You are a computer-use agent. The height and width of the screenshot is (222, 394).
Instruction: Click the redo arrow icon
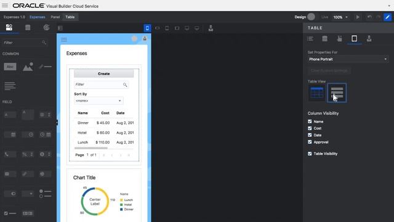click(378, 17)
